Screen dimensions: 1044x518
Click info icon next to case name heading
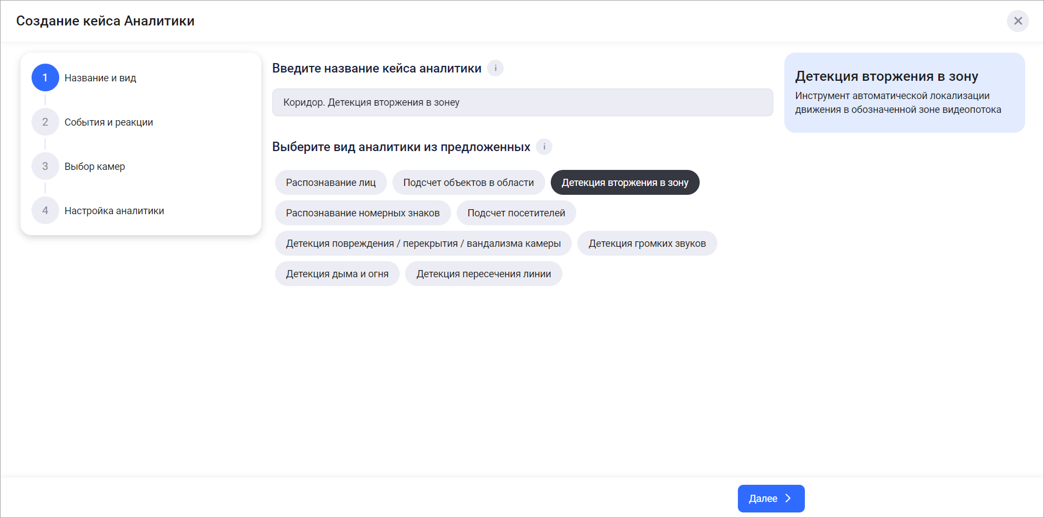pyautogui.click(x=495, y=68)
